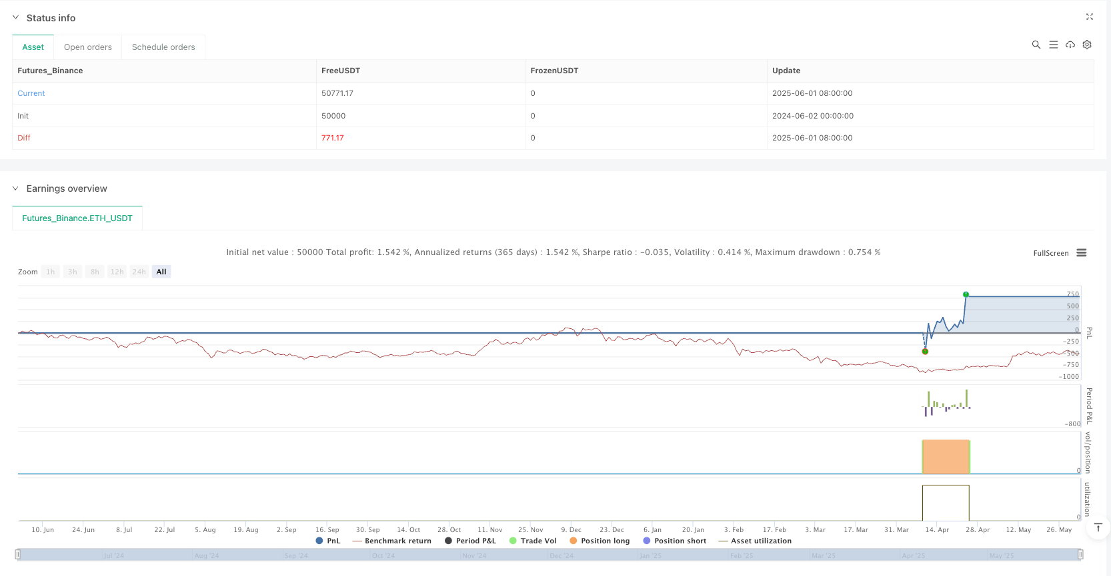Toggle Asset utilization legend entry

pos(755,541)
